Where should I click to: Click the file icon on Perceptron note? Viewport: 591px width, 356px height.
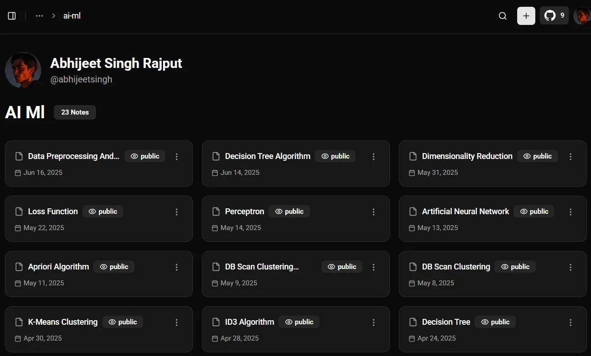click(216, 212)
